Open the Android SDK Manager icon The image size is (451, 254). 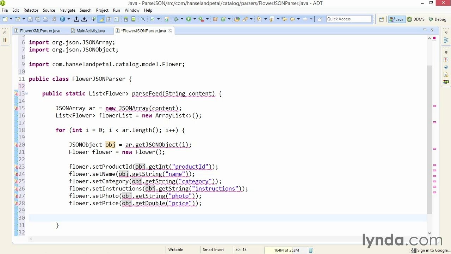point(125,19)
